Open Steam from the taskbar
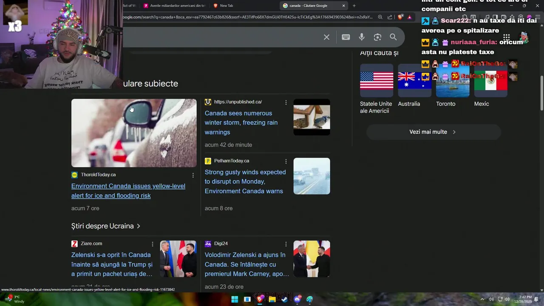Viewport: 544px width, 306px height. click(x=284, y=299)
